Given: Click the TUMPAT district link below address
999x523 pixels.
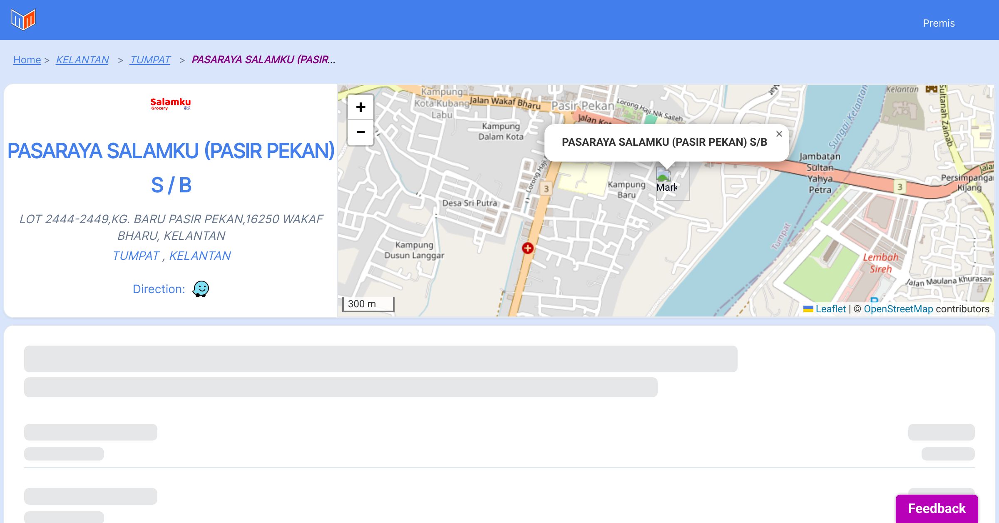Looking at the screenshot, I should pos(136,256).
